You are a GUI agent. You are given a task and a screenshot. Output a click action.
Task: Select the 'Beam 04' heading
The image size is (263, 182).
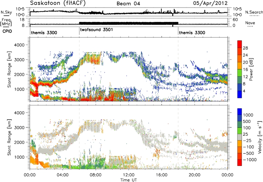128,4
